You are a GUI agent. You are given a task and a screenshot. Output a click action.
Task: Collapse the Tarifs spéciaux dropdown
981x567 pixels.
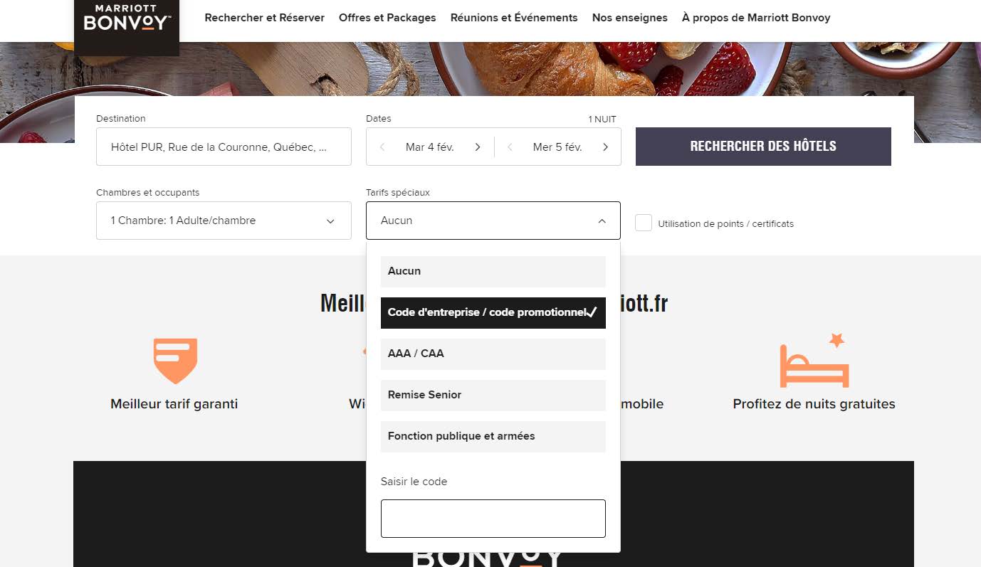[602, 221]
